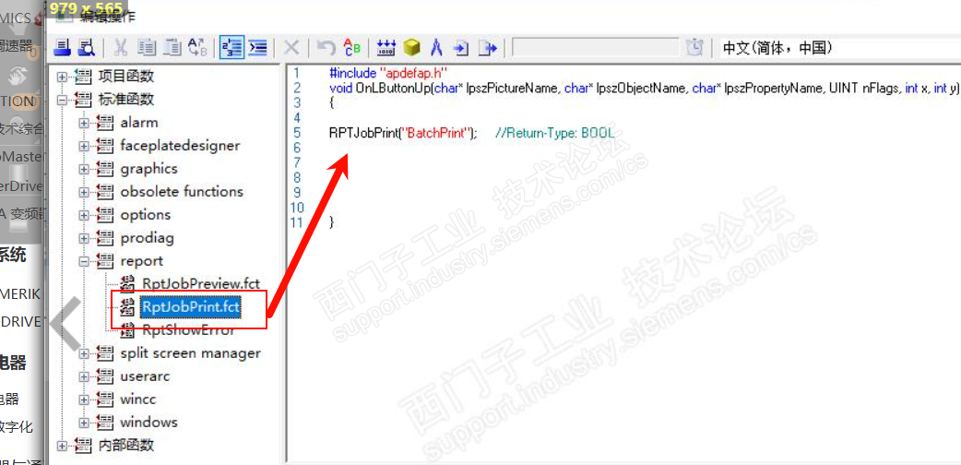The image size is (961, 465).
Task: Select the 项目函数 tree label
Action: coord(125,77)
